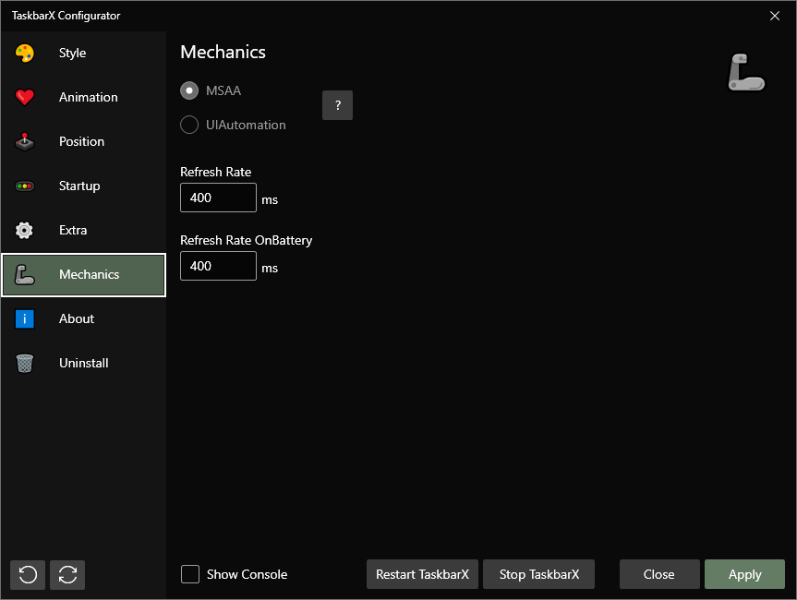Open Startup via traffic light icon
Viewport: 797px width, 600px height.
(23, 186)
